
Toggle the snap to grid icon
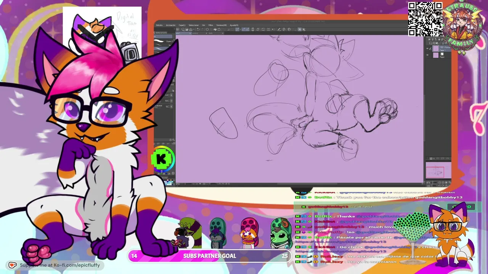coord(248,29)
